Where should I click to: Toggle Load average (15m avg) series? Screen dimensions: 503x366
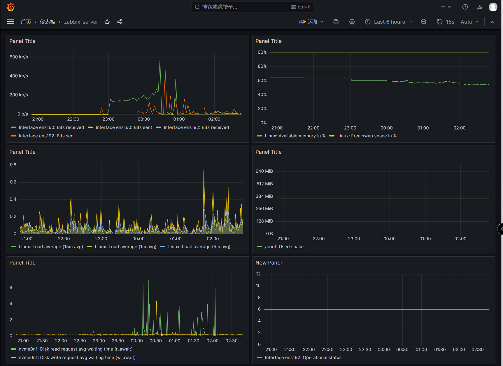coord(51,247)
